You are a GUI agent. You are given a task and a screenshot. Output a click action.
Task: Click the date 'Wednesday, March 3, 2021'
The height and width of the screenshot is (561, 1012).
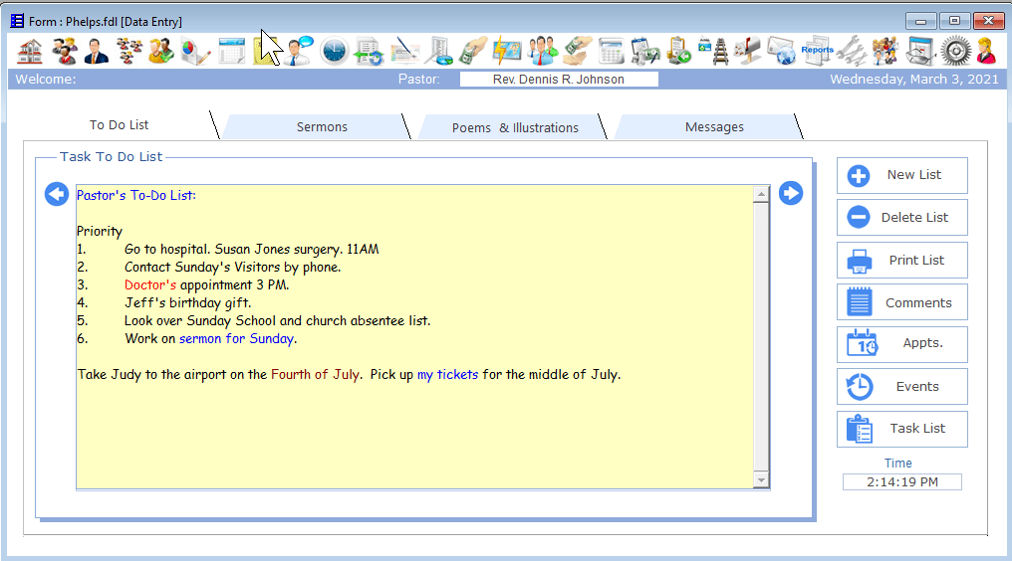[914, 80]
